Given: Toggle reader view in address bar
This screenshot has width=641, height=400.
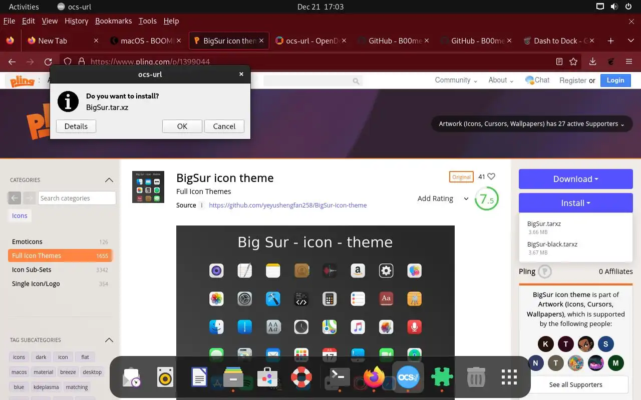Looking at the screenshot, I should click(x=559, y=62).
